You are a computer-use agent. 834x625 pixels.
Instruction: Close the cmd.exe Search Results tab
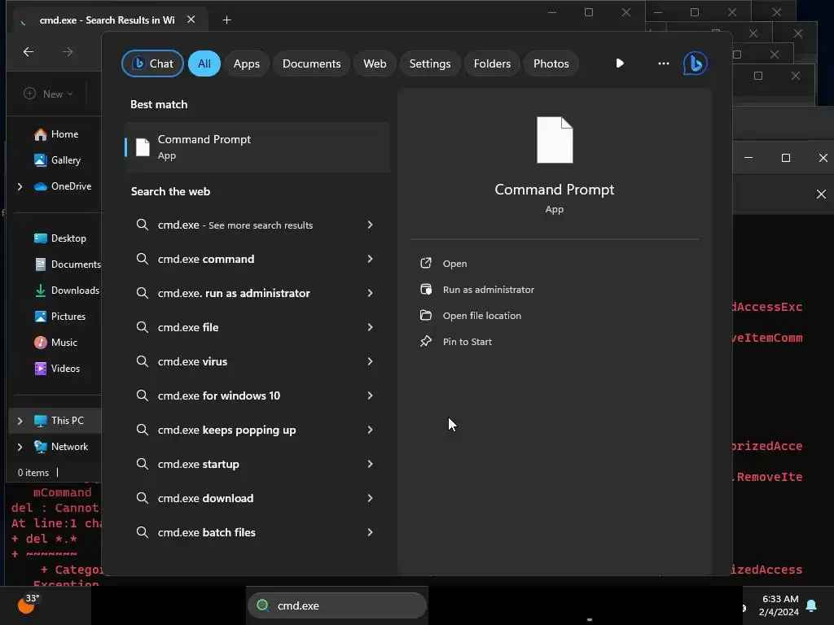191,20
